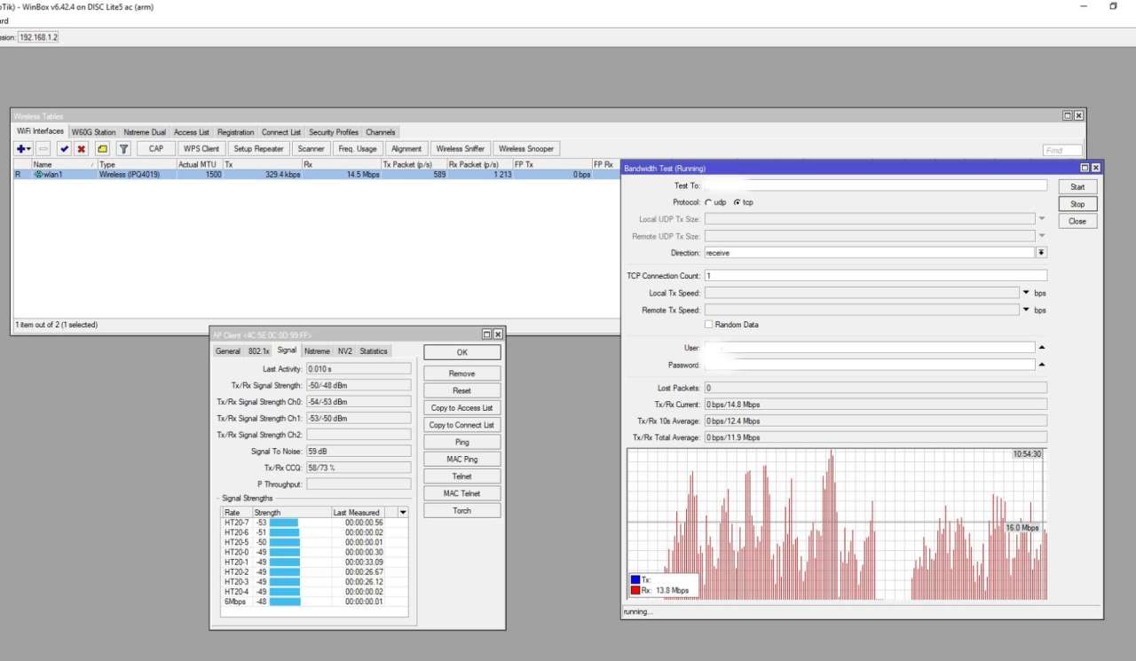Select the tcp protocol radio button

[737, 202]
